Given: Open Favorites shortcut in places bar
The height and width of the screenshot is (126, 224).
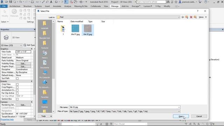Looking at the screenshot, I should pos(44,94).
